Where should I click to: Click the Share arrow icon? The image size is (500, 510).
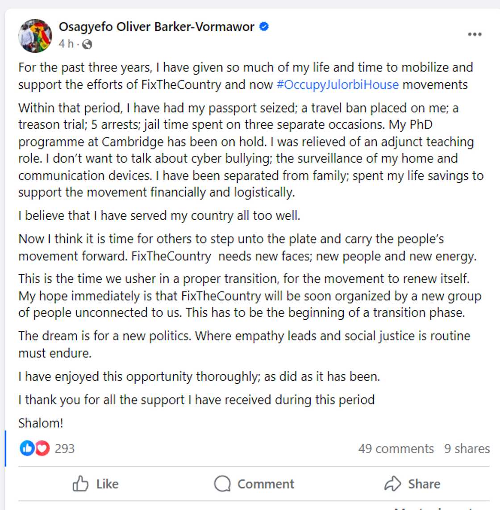click(393, 484)
